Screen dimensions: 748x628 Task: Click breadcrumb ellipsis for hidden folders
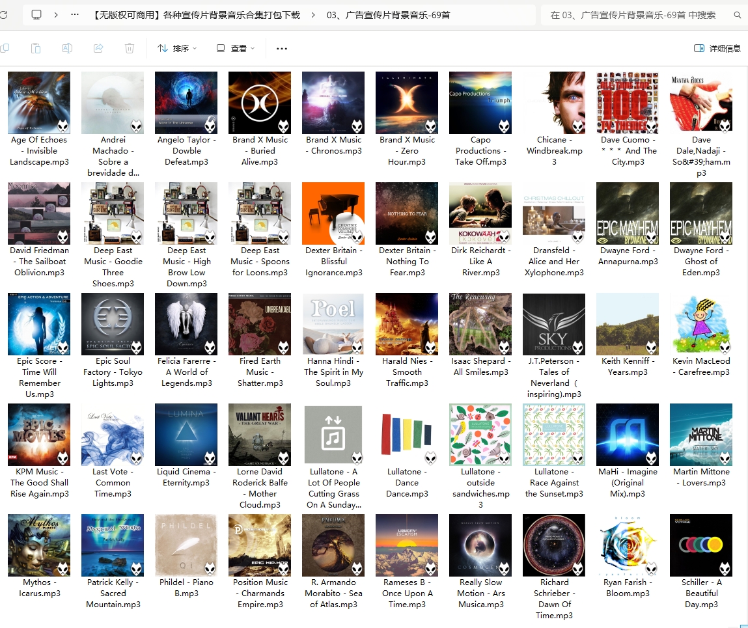(x=75, y=15)
